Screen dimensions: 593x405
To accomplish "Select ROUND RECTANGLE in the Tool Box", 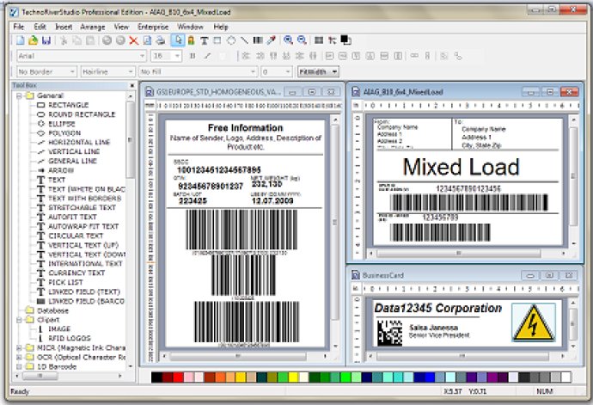I will point(80,114).
